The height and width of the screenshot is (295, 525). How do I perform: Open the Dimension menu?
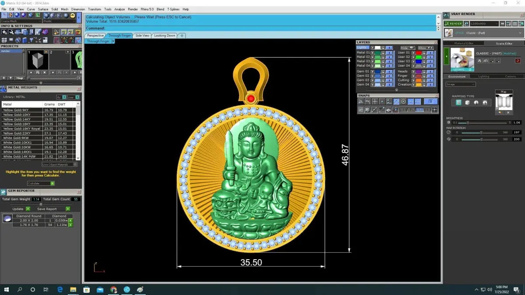coord(78,9)
